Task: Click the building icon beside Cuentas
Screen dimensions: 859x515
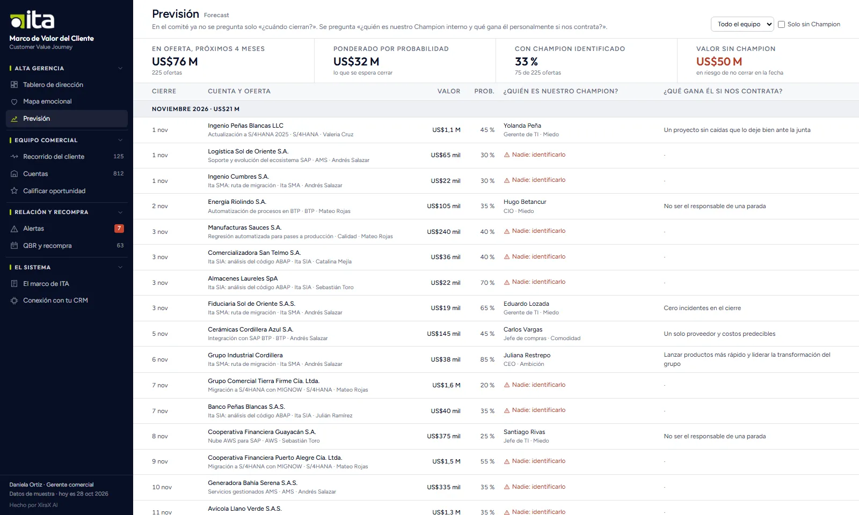Action: (x=14, y=174)
